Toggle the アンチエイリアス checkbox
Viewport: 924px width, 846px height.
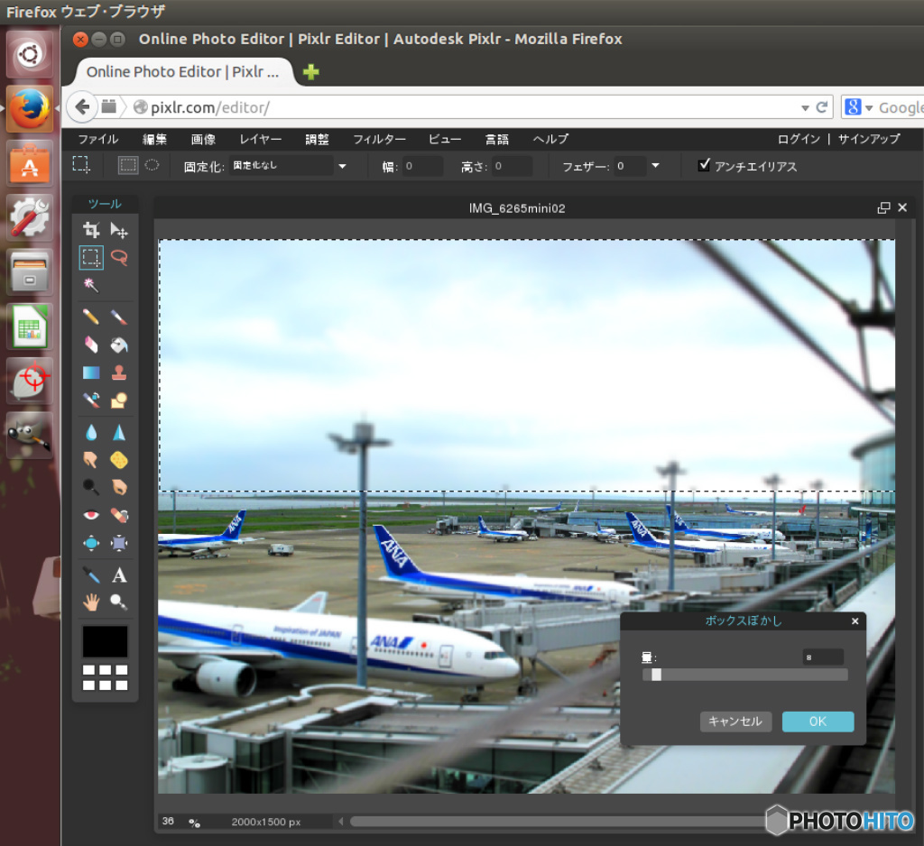[704, 165]
